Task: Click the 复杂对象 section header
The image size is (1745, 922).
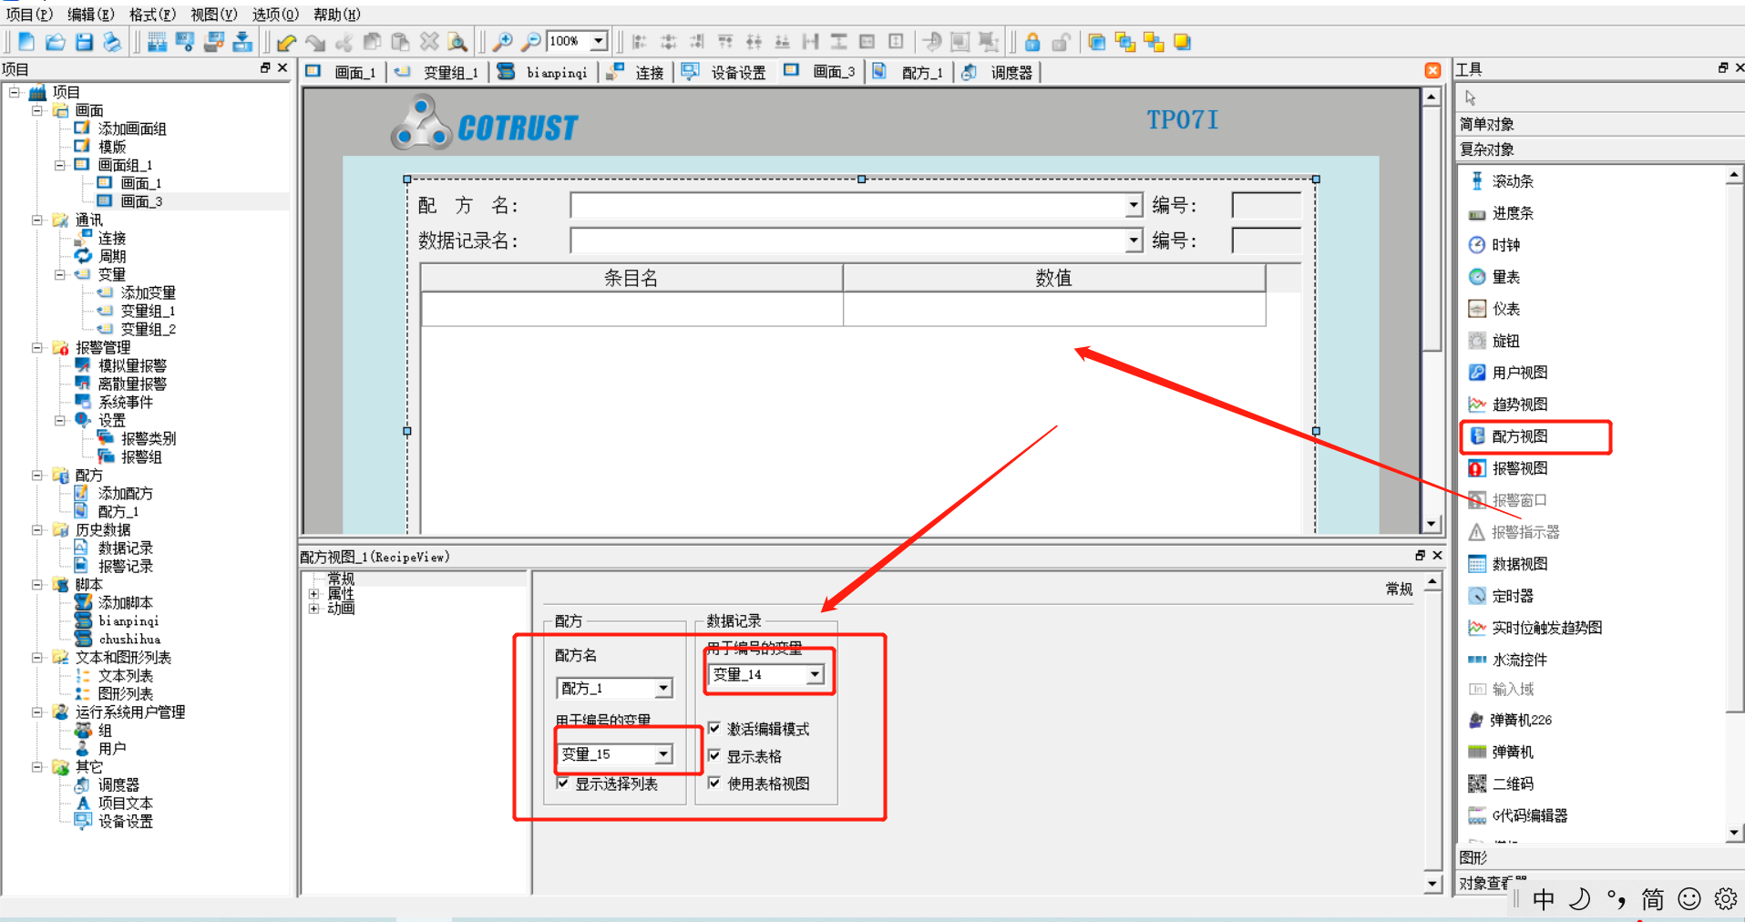Action: point(1599,149)
